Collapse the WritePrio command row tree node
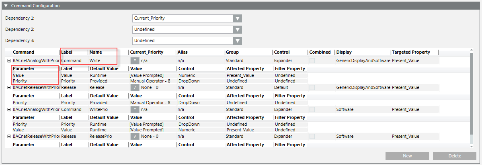The image size is (482, 165). tap(9, 109)
